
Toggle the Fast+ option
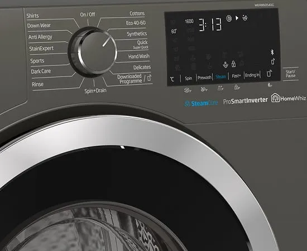[236, 76]
